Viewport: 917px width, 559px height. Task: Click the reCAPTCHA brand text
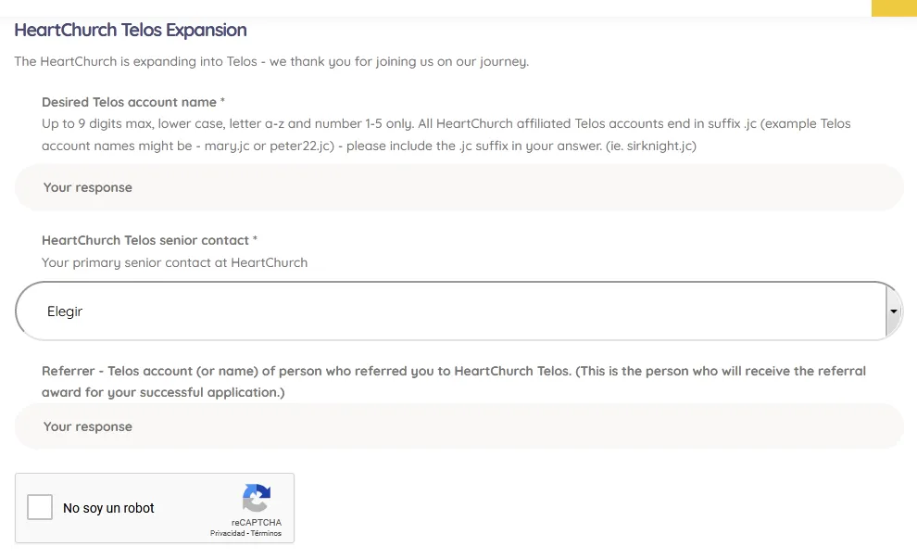257,522
